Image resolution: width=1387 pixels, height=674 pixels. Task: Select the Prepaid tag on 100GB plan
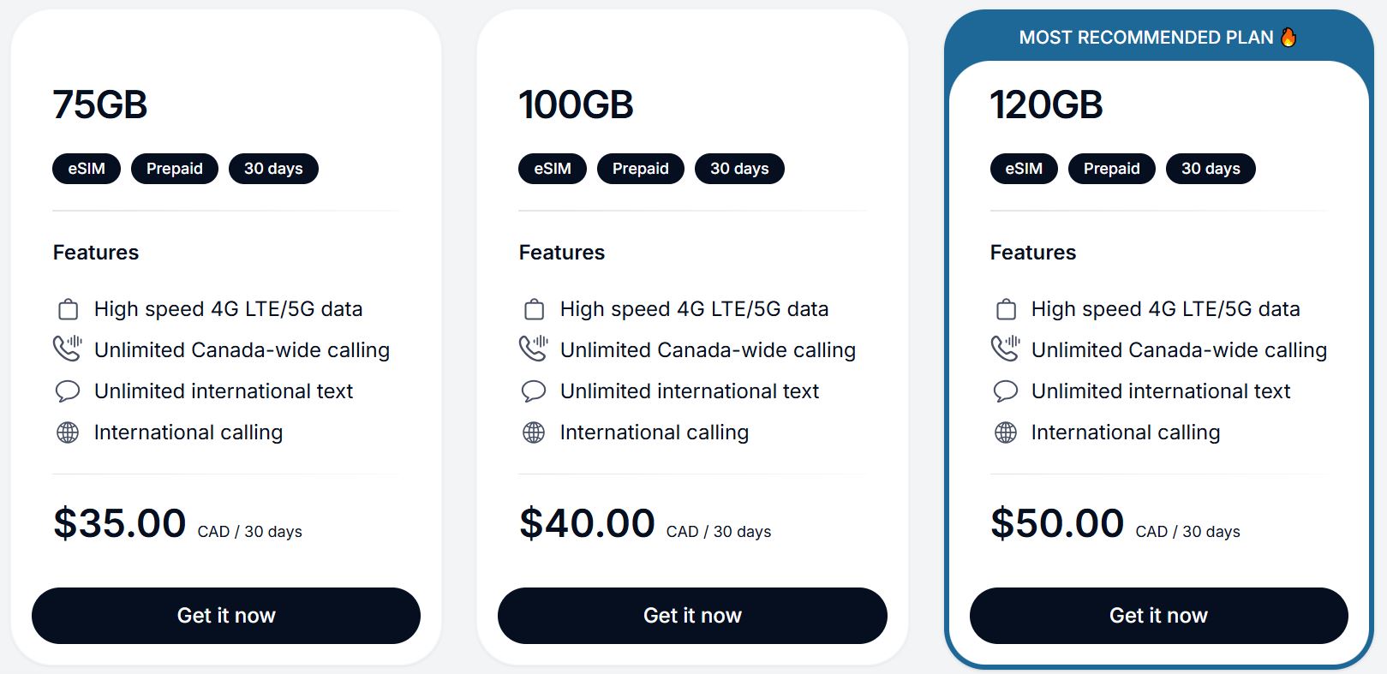[x=640, y=169]
